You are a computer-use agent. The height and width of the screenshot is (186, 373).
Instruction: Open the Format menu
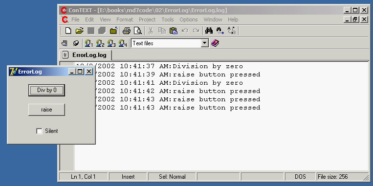click(125, 19)
